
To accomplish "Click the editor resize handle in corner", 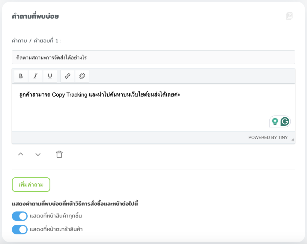I will pyautogui.click(x=292, y=140).
